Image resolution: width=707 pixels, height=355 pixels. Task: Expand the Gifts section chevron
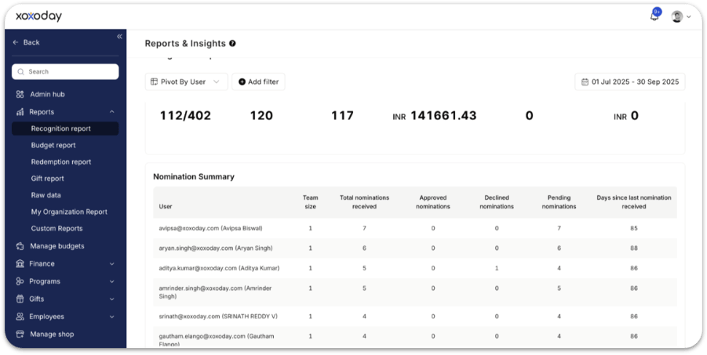tap(112, 299)
